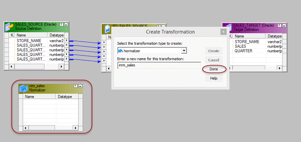The image size is (301, 142).
Task: Click help icon on SALES_SOURCE title bar
Action: tap(61, 25)
